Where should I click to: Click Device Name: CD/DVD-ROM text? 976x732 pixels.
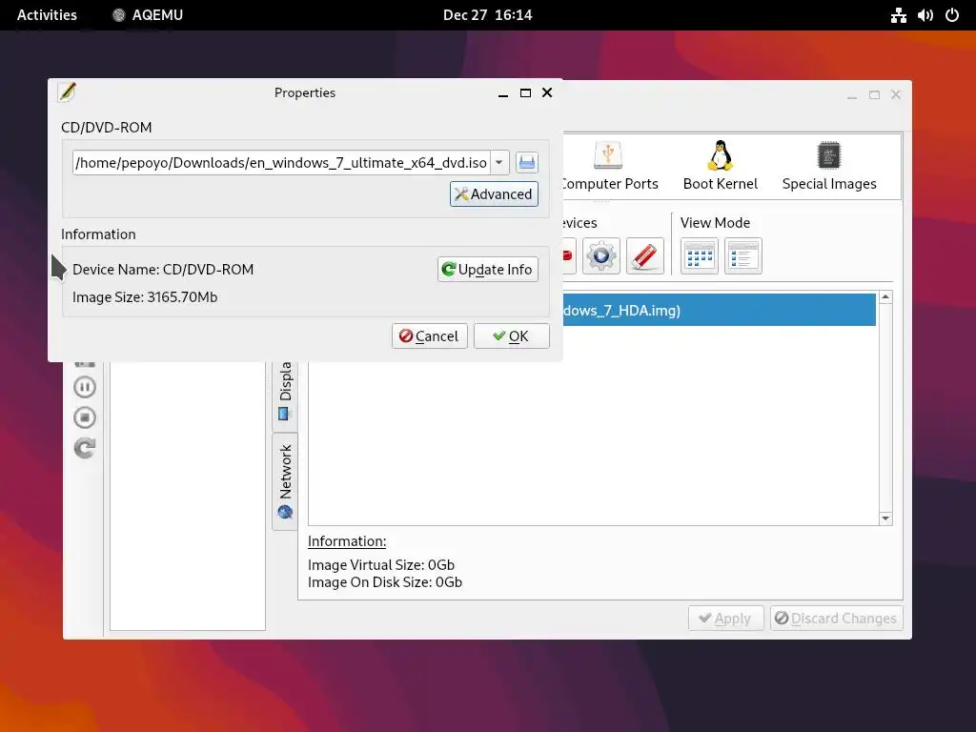[163, 270]
